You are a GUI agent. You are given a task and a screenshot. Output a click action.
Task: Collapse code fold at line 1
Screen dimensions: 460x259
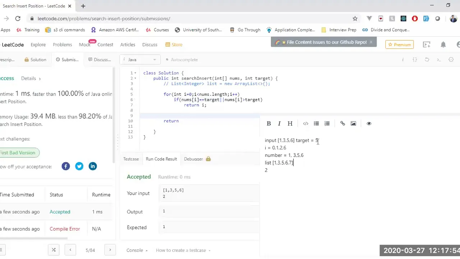(135, 73)
